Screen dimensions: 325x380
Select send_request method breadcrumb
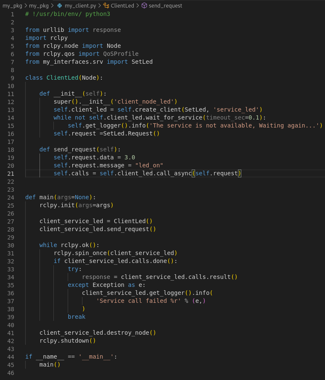165,5
